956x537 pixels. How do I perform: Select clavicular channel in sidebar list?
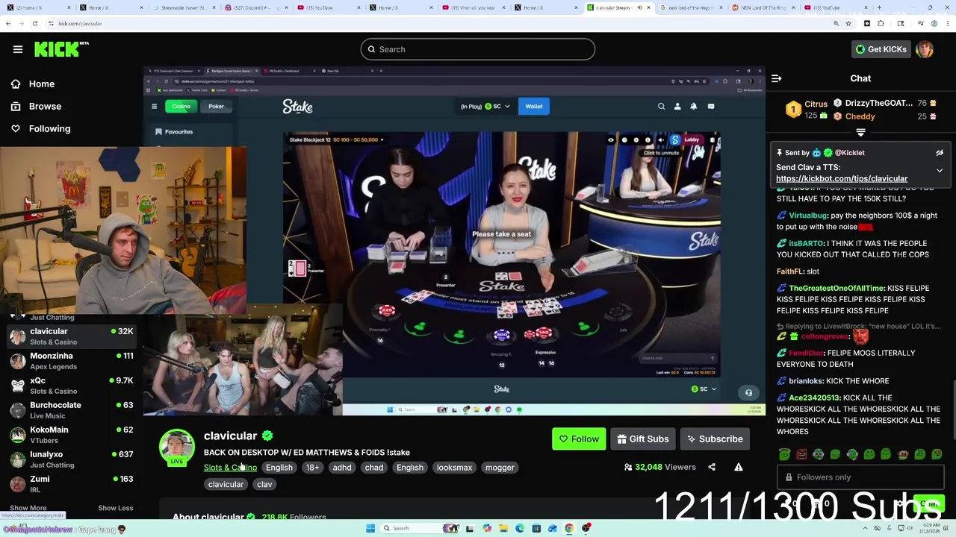point(71,336)
